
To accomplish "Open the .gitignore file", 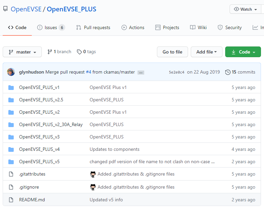I will pyautogui.click(x=29, y=187).
